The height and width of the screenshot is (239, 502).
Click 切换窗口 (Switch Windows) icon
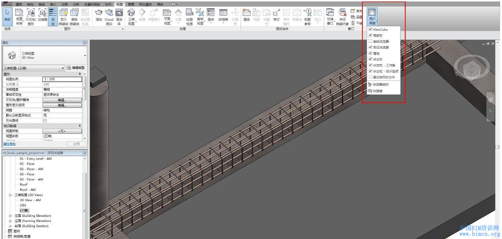coord(331,17)
